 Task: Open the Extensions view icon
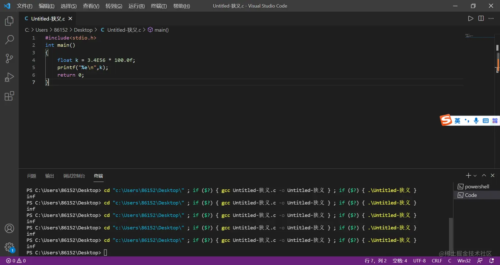coord(9,96)
